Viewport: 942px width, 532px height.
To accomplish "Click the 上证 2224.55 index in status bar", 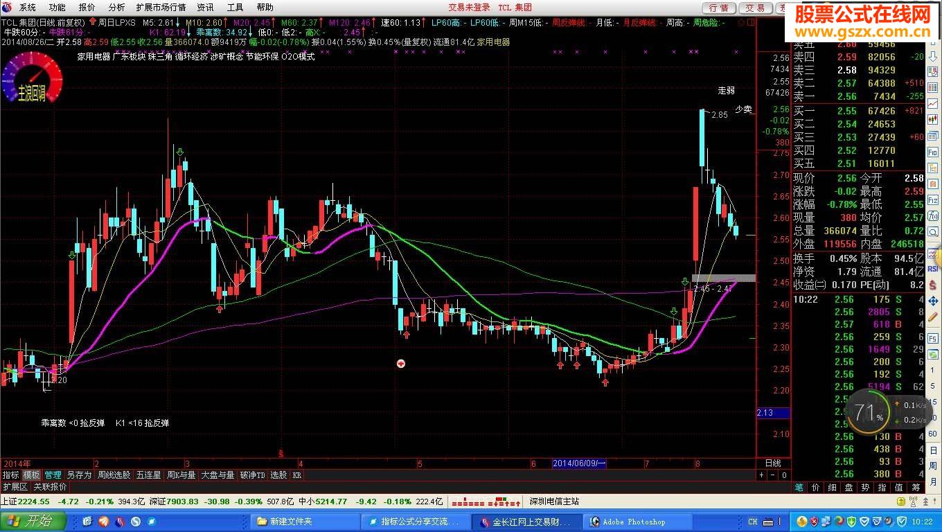I will (26, 502).
